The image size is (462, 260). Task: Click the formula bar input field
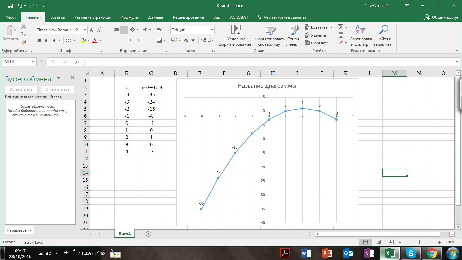tap(270, 62)
